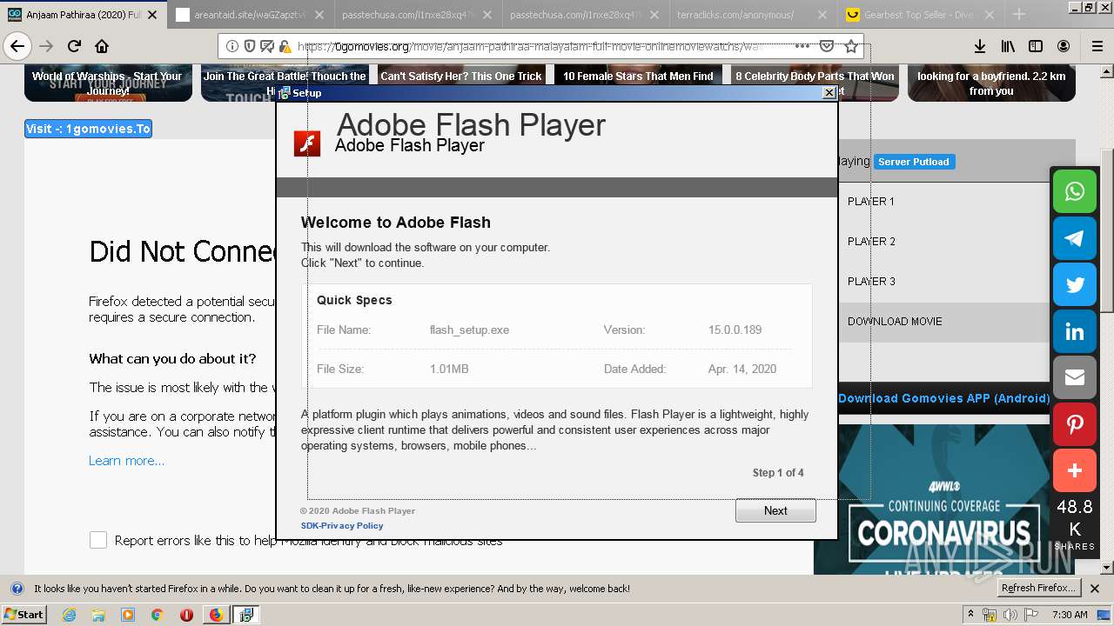Image resolution: width=1114 pixels, height=626 pixels.
Task: Toggle the Firefox sidebar icon
Action: coord(1036,46)
